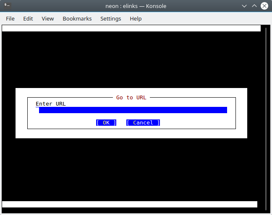
Task: Open the Help menu
Action: click(136, 18)
